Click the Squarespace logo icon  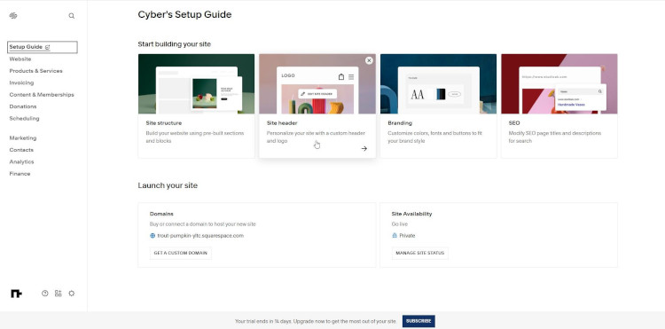pos(13,16)
